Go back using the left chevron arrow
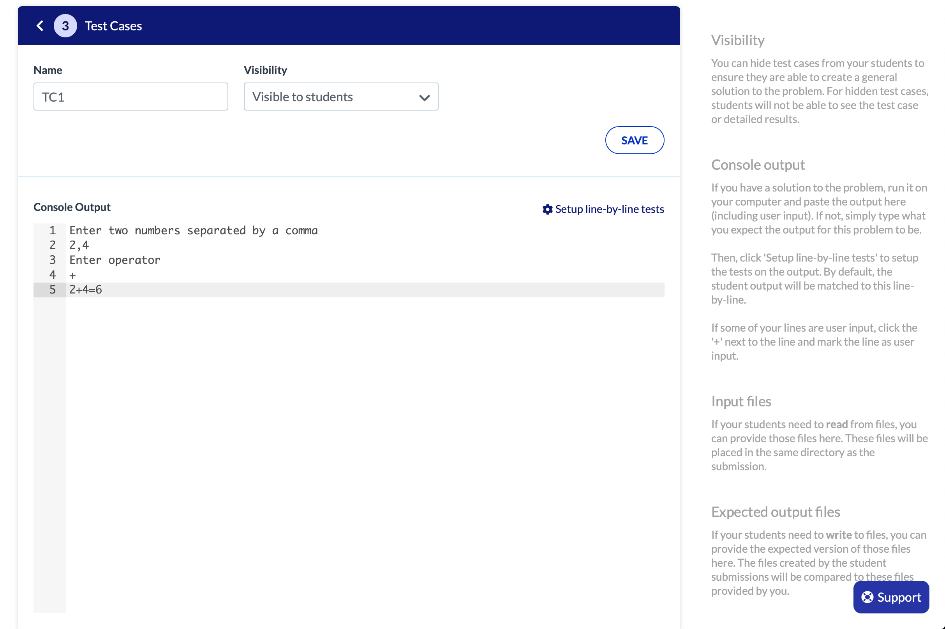This screenshot has width=945, height=629. [x=40, y=26]
